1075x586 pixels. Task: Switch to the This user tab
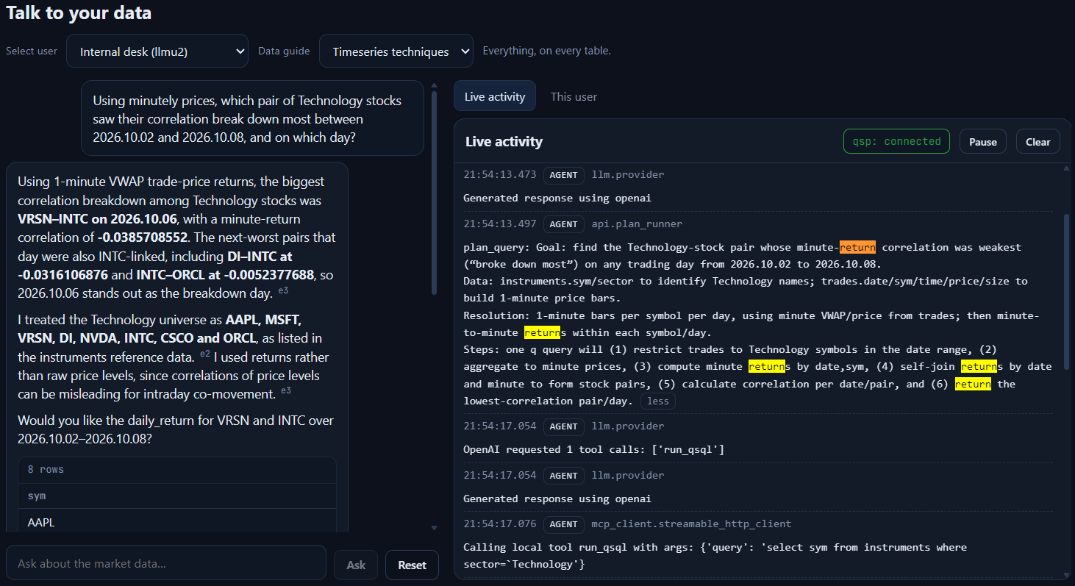[574, 96]
